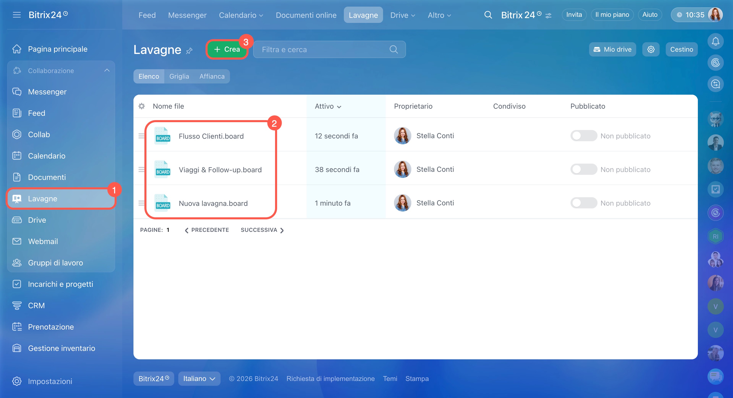Open the Cestino button
This screenshot has height=398, width=733.
681,49
